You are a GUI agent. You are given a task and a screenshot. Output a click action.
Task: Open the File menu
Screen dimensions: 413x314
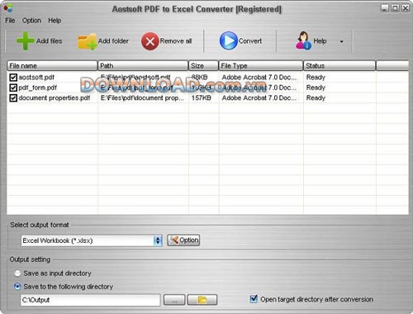coord(10,21)
